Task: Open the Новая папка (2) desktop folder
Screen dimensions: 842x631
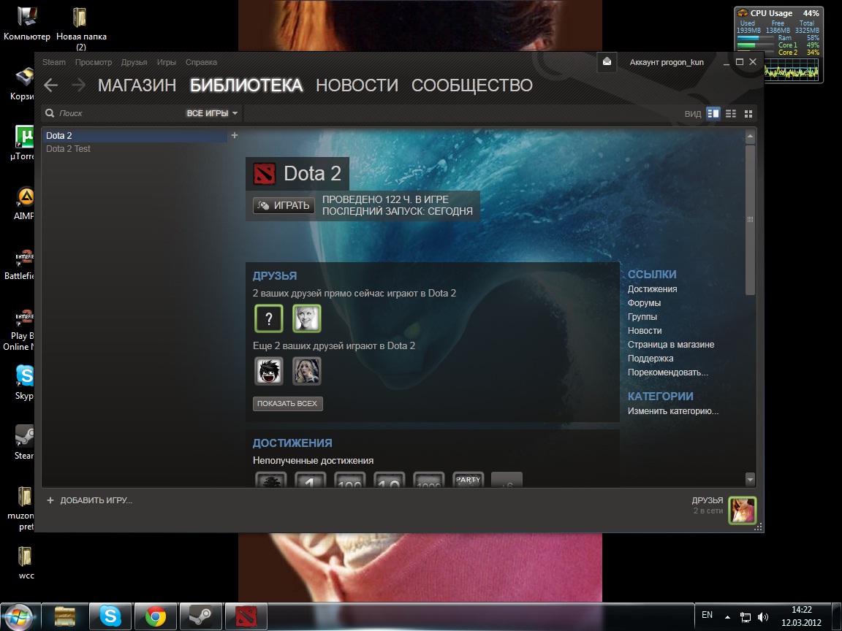Action: pos(81,28)
